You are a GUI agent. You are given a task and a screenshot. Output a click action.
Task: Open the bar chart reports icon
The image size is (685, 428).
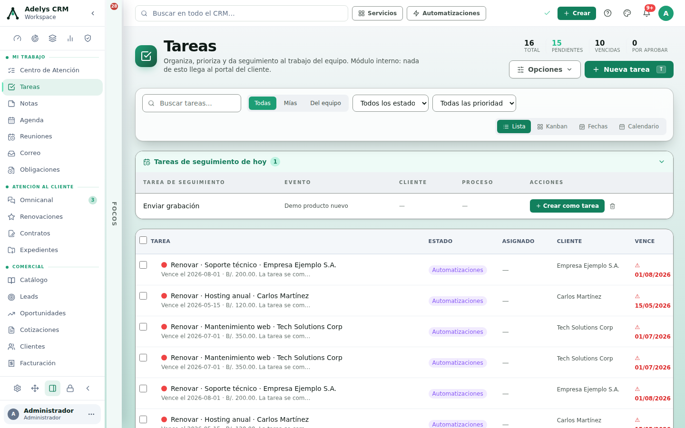tap(70, 39)
